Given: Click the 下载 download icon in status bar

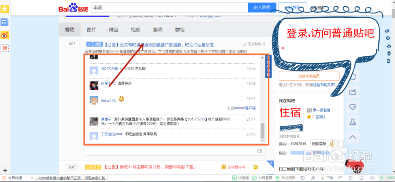Looking at the screenshot, I should (328, 178).
